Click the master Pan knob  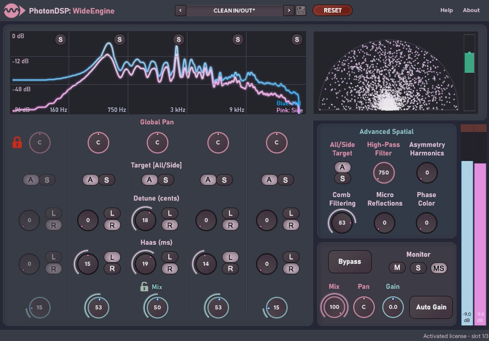364,307
